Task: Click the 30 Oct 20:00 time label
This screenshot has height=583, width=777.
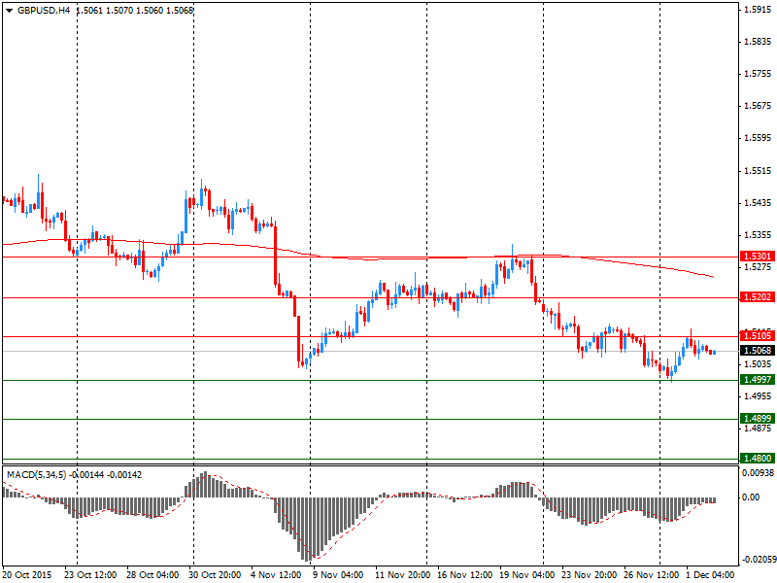Action: tap(215, 575)
